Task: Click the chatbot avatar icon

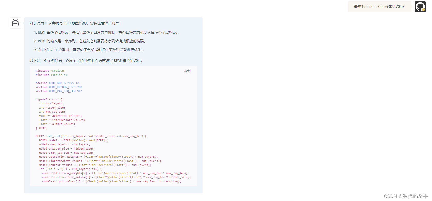Action: (x=15, y=23)
